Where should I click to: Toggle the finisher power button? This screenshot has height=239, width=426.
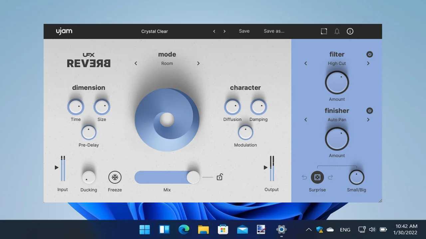coord(369,111)
